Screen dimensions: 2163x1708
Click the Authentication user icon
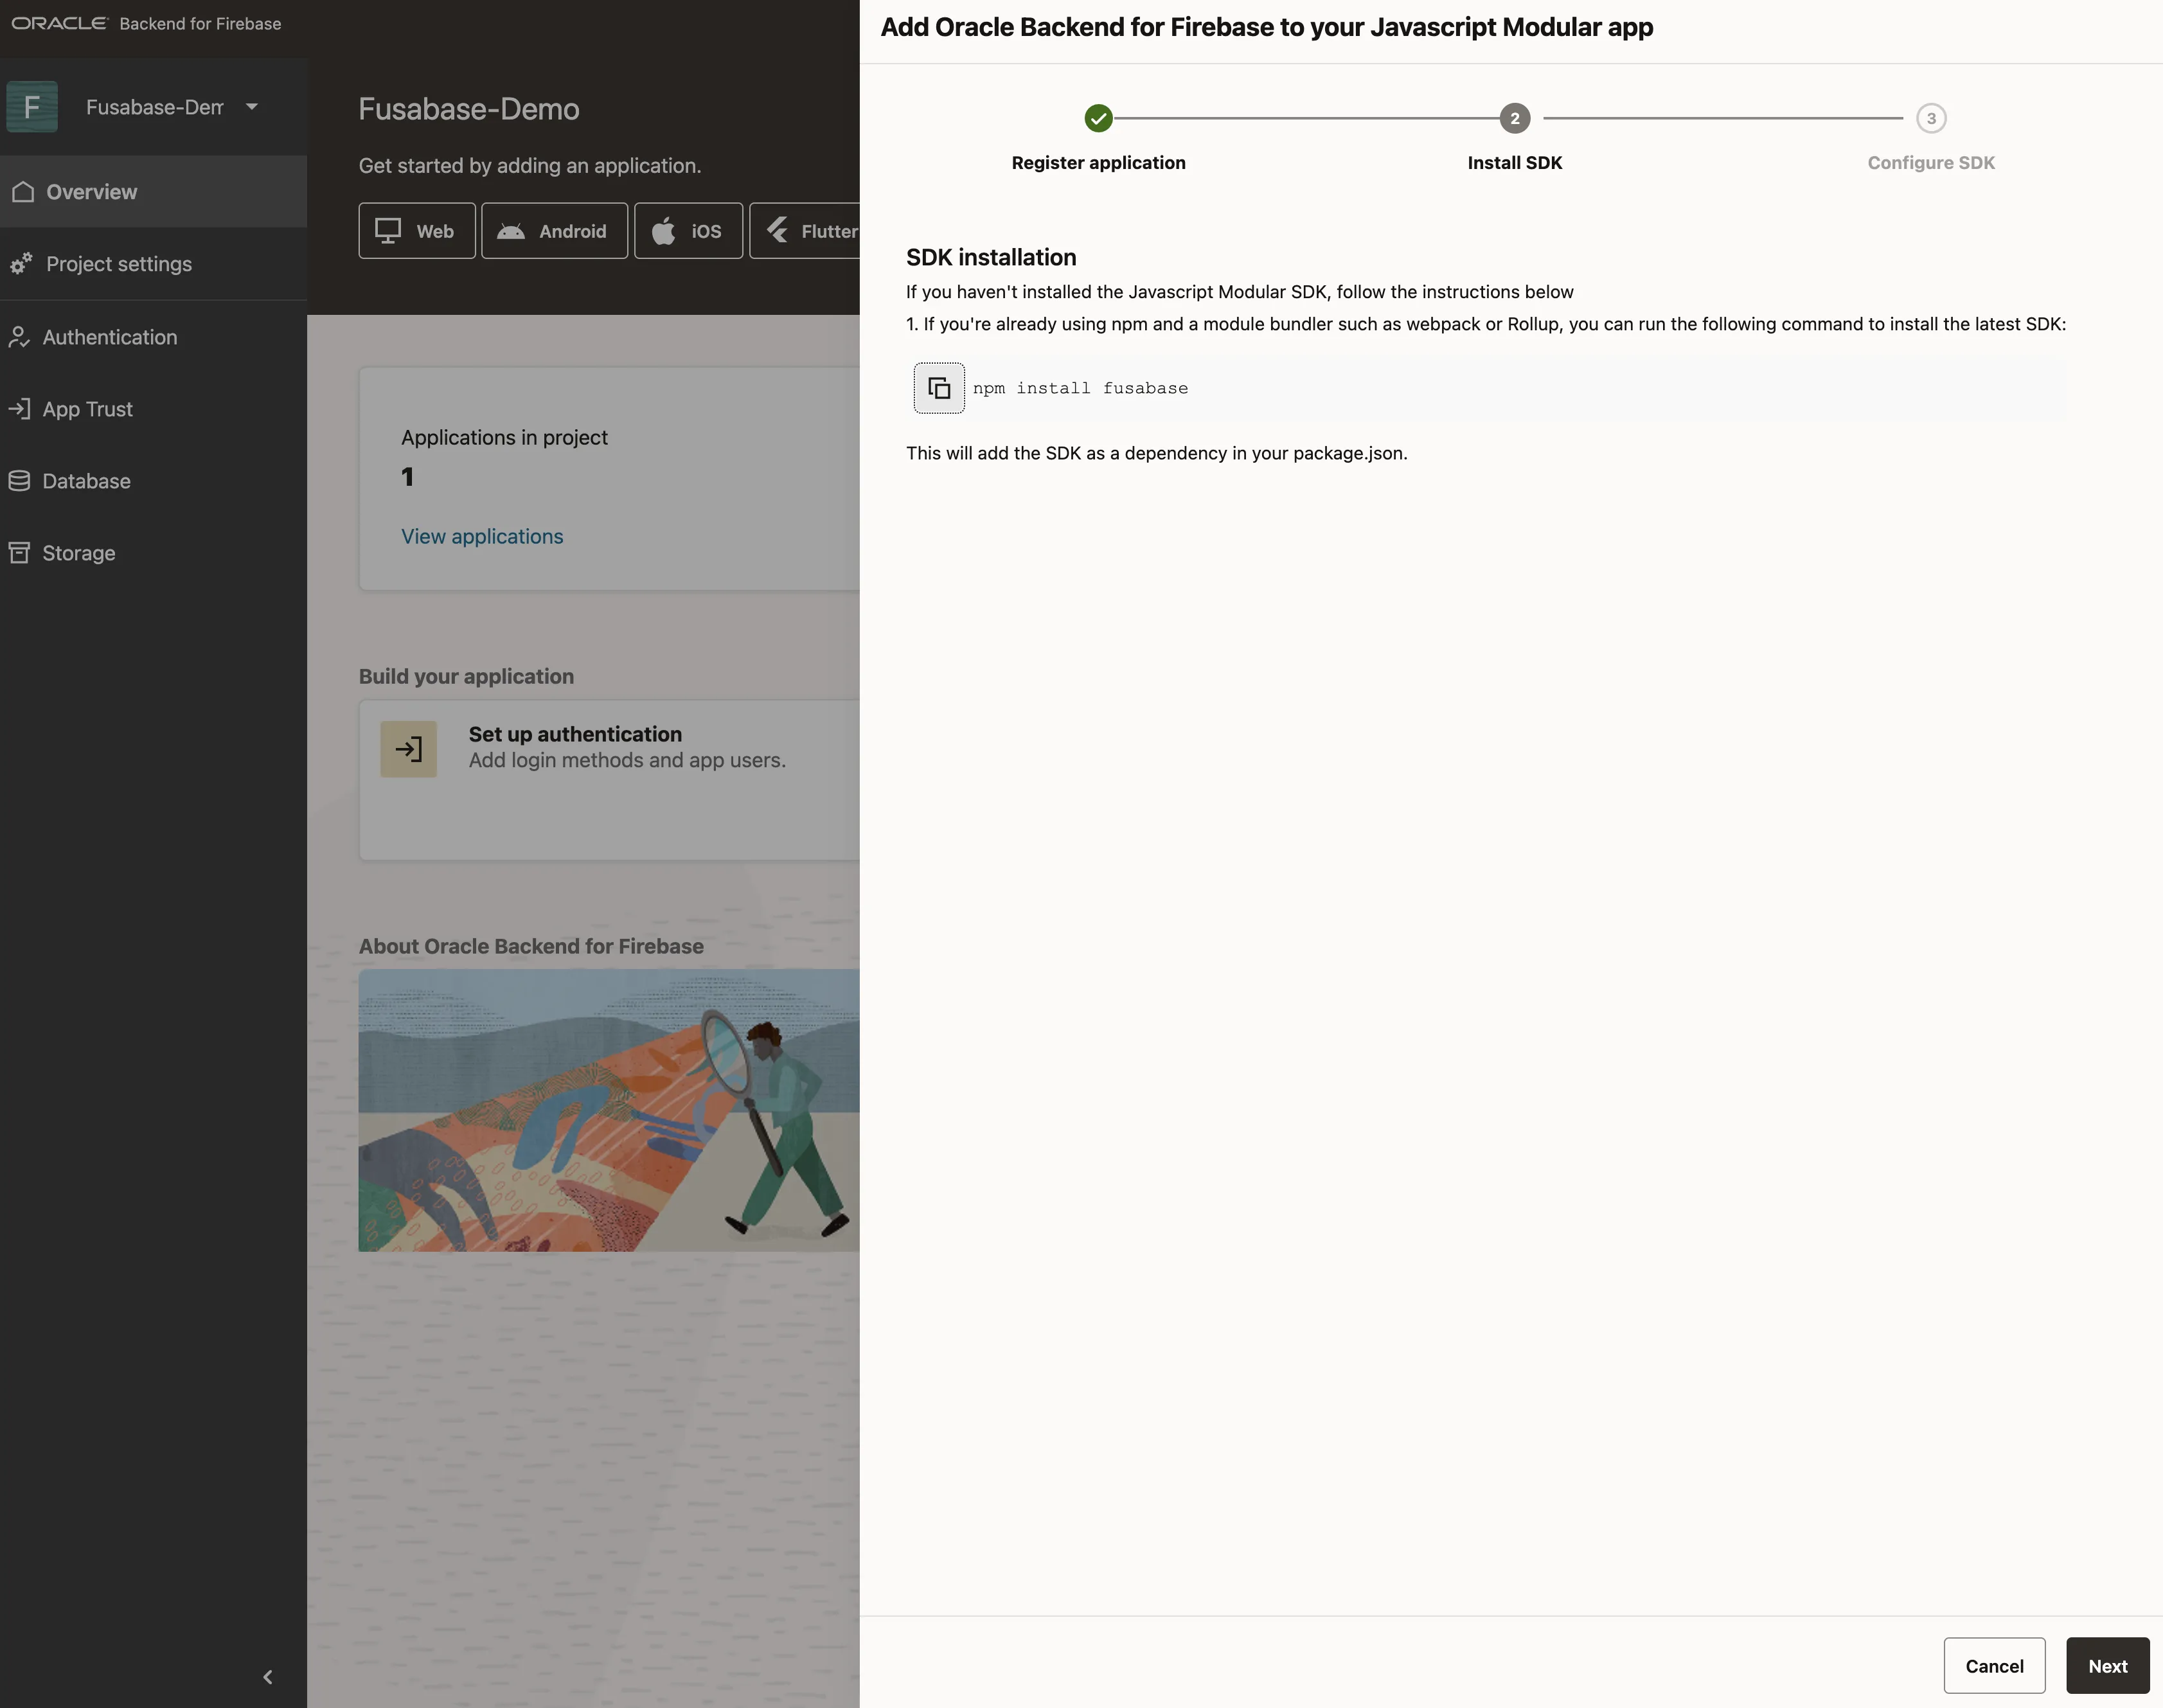(x=19, y=337)
